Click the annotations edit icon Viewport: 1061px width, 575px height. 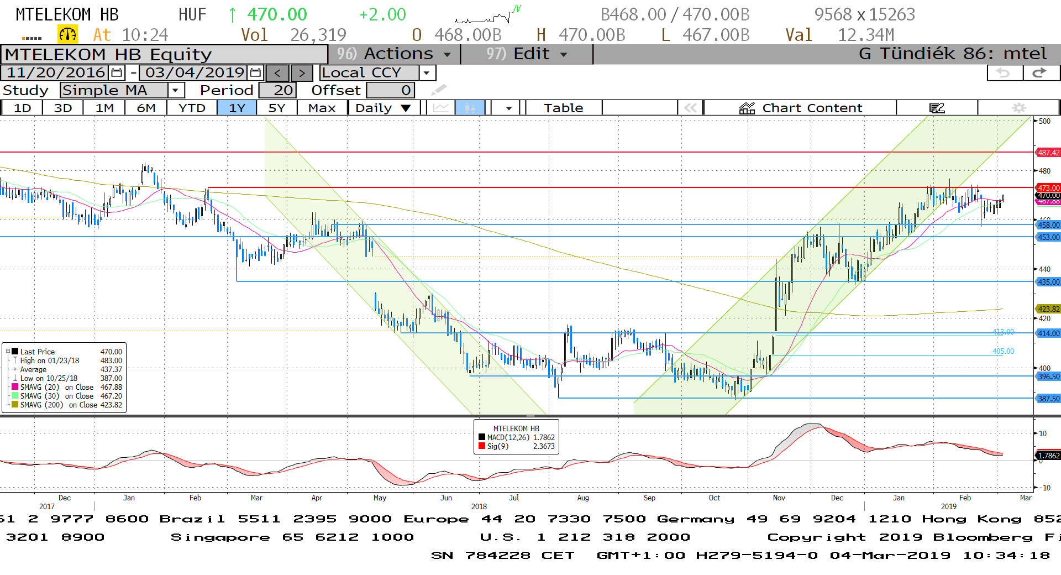pyautogui.click(x=937, y=108)
